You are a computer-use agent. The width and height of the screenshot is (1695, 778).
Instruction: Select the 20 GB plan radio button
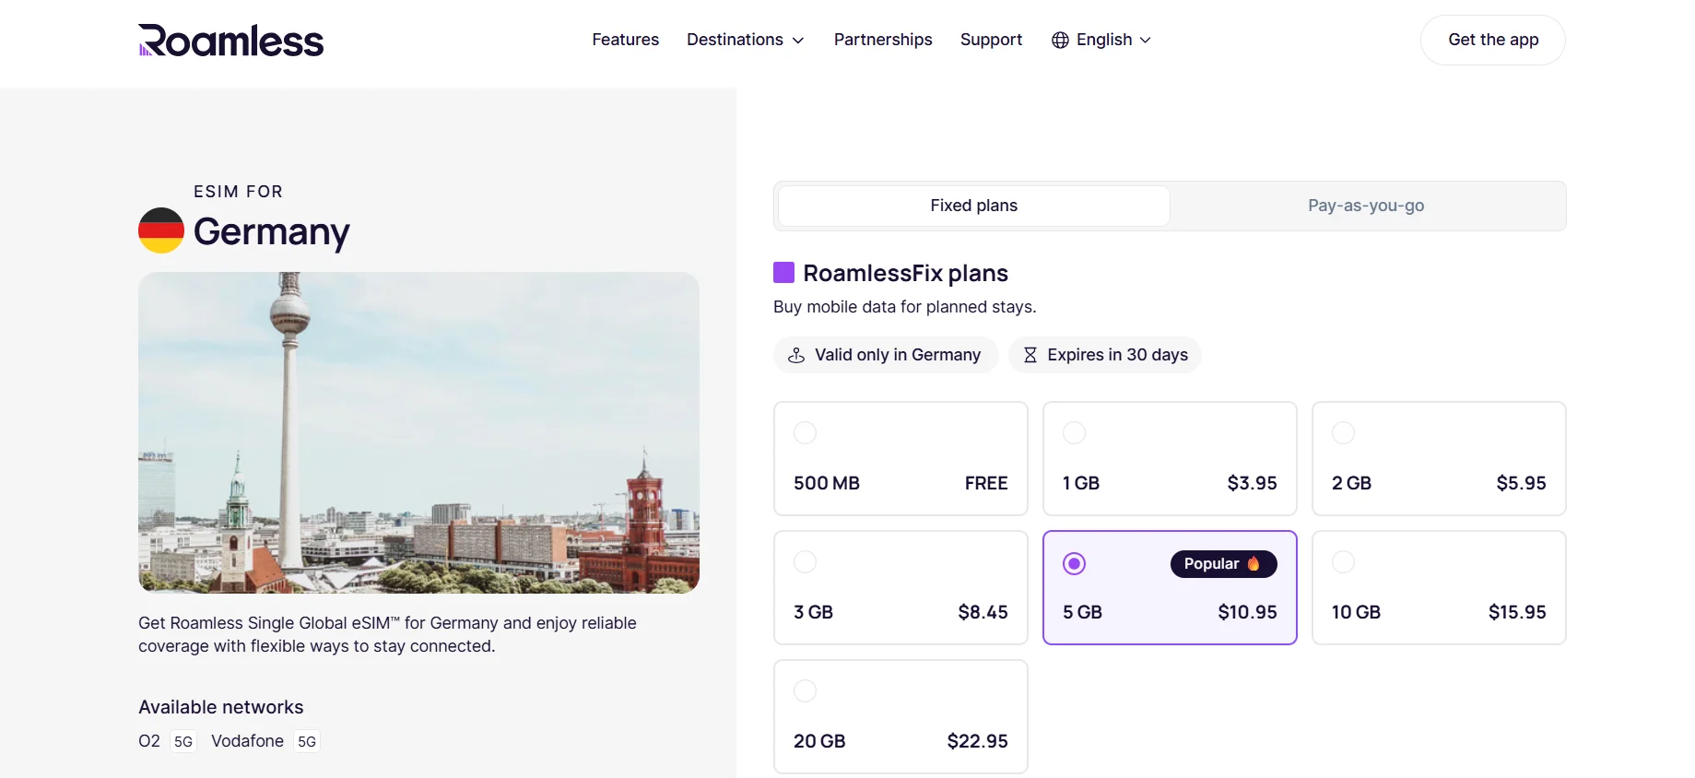click(x=805, y=690)
